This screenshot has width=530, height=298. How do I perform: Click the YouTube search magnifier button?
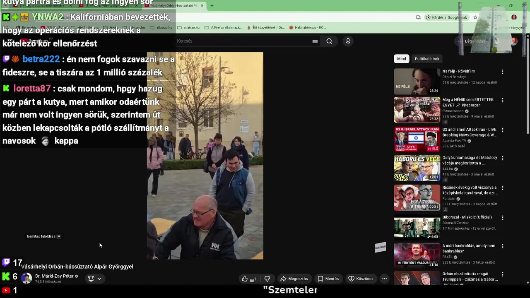click(329, 41)
